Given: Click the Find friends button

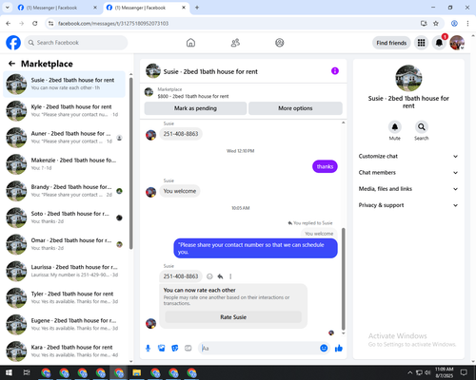Looking at the screenshot, I should [x=391, y=43].
